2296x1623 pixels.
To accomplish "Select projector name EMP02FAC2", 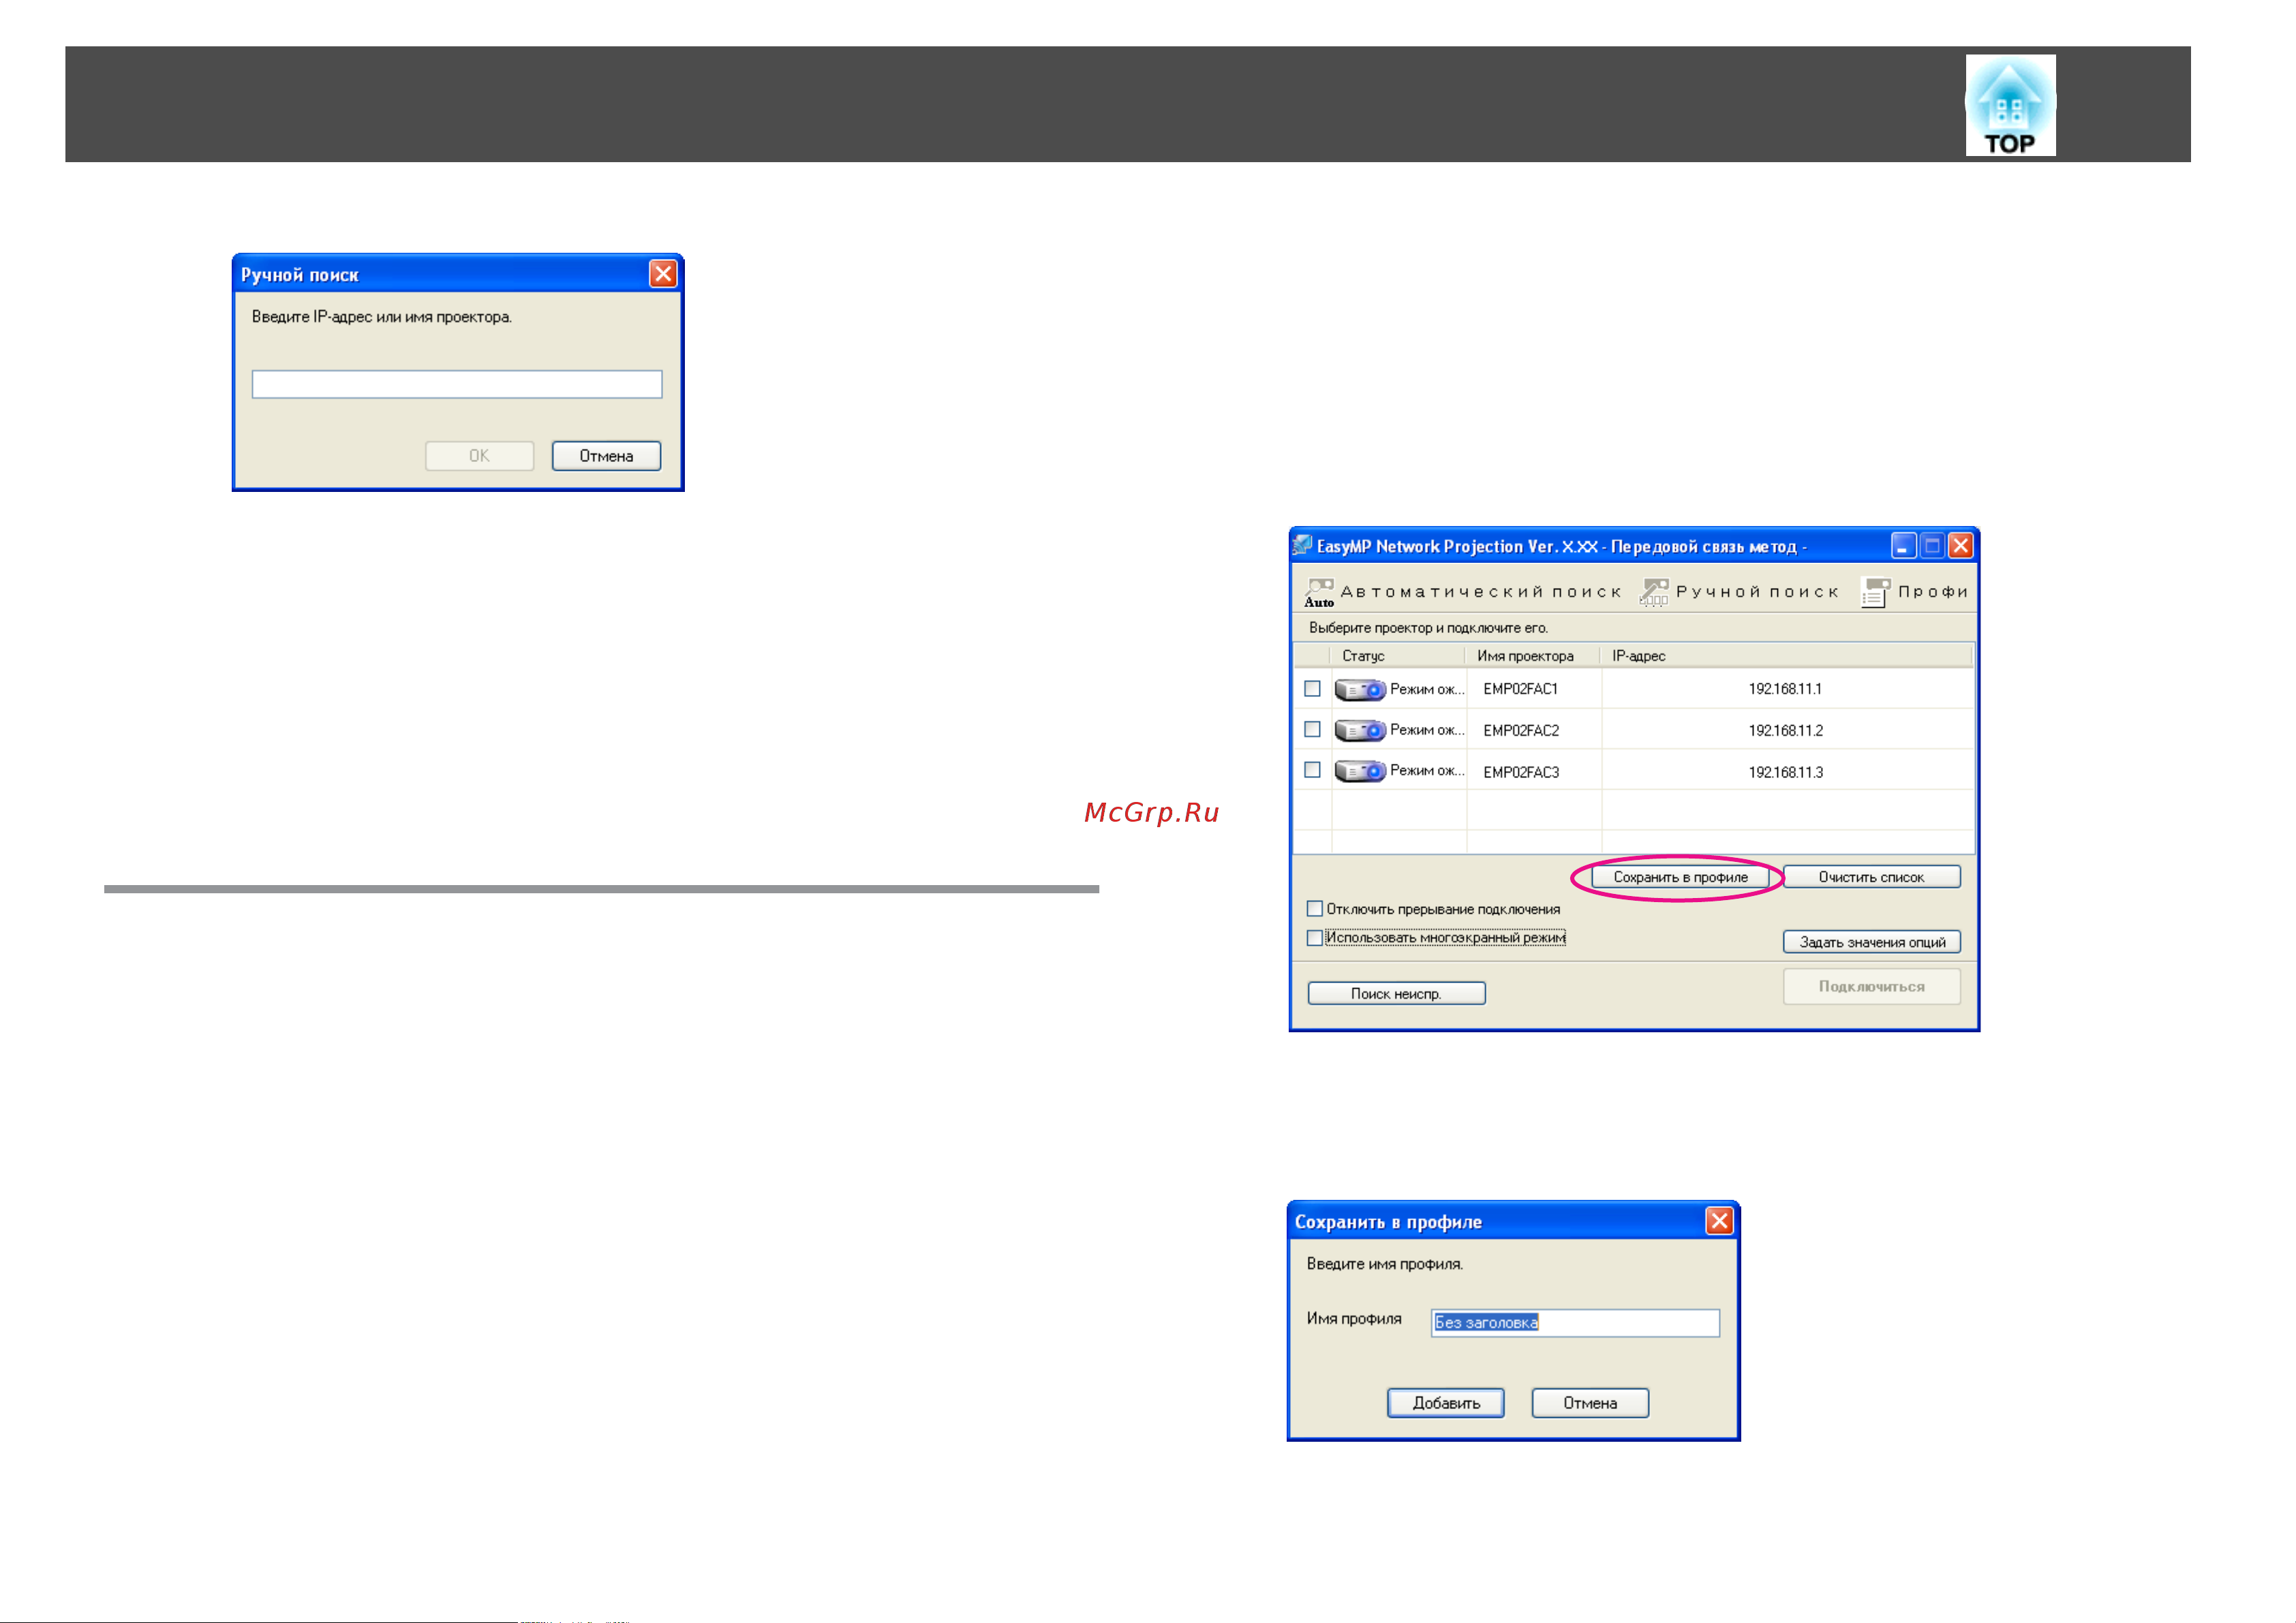I will [1520, 731].
